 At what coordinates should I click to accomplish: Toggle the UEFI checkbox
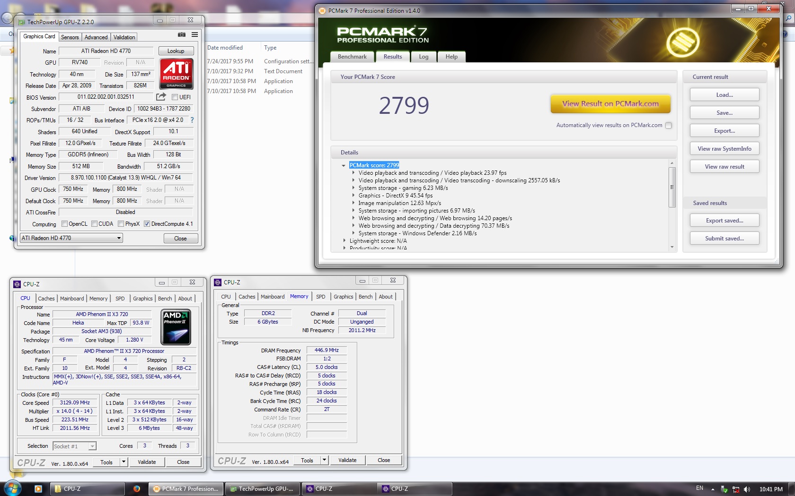pos(175,97)
